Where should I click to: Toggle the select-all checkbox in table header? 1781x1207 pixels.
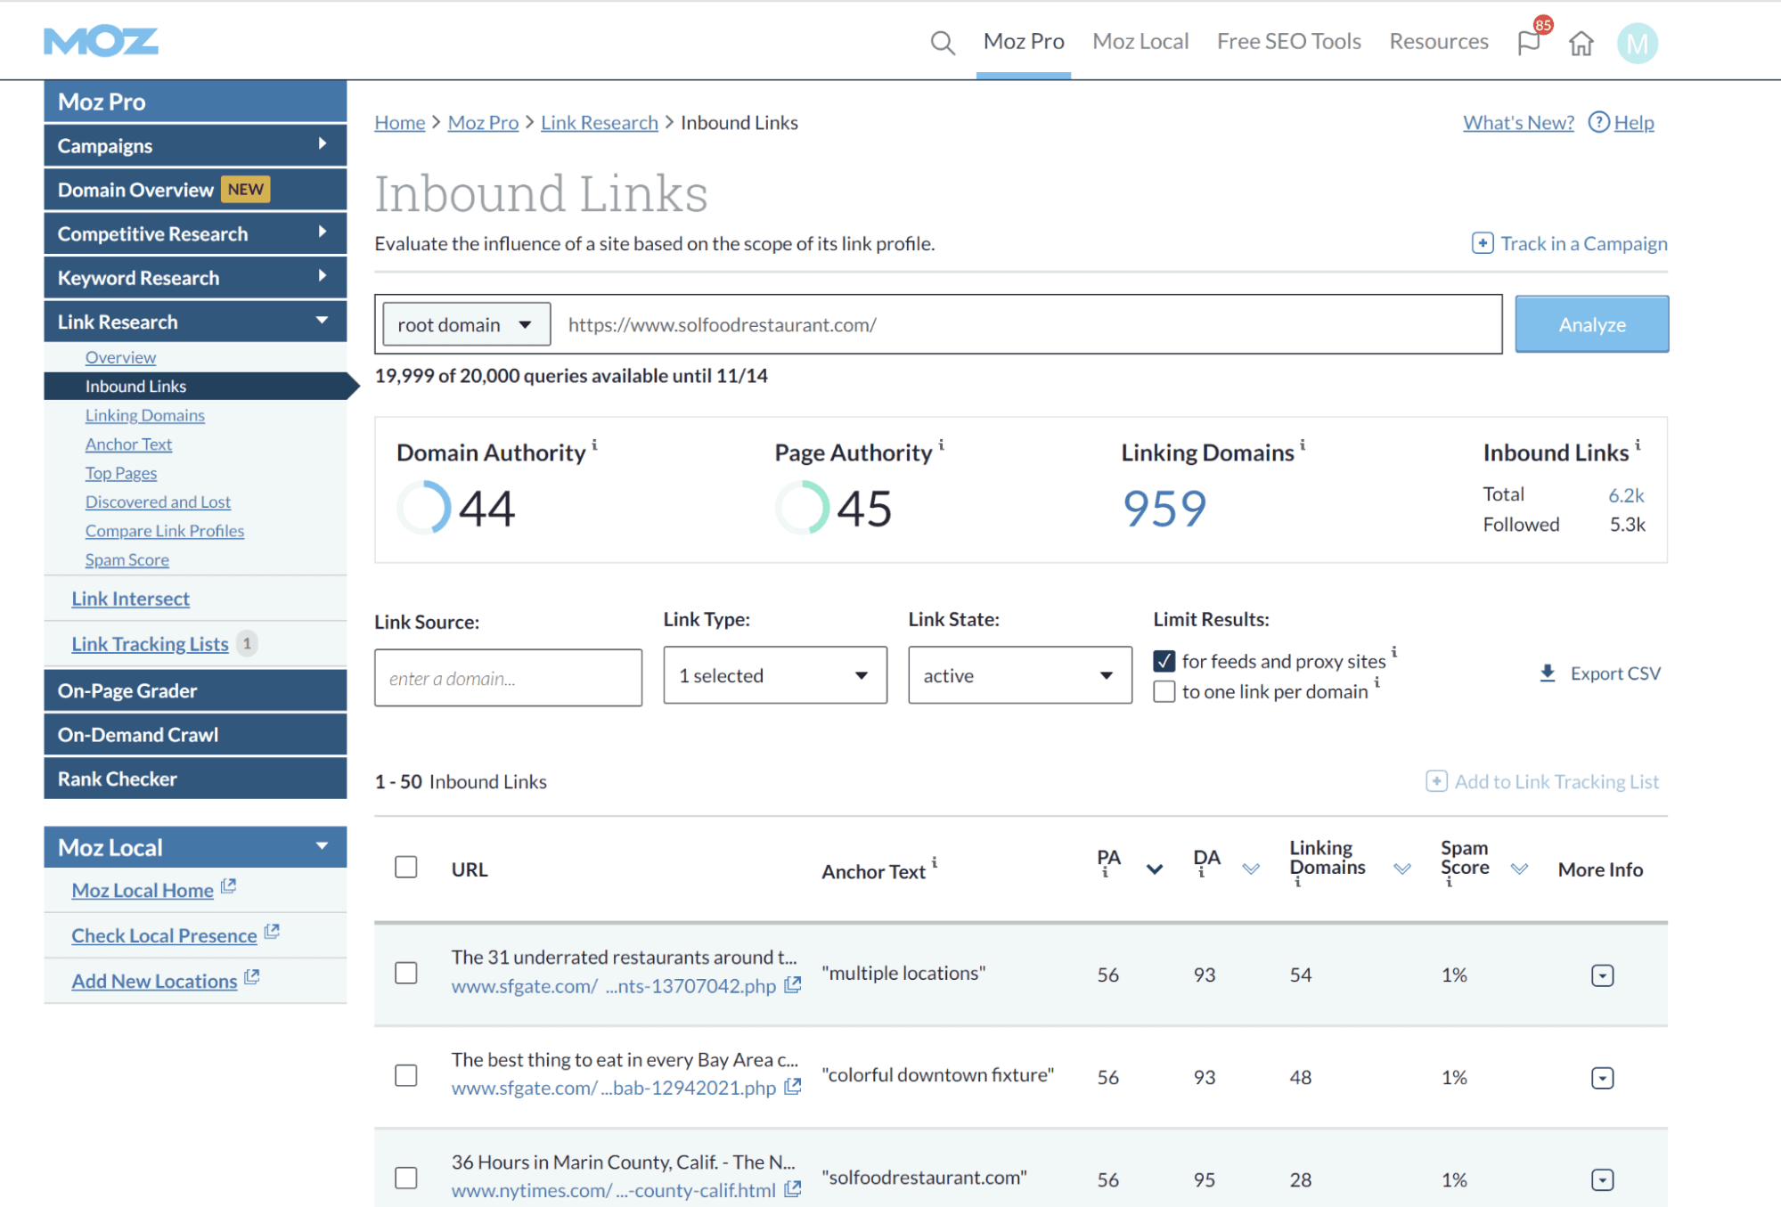tap(406, 867)
